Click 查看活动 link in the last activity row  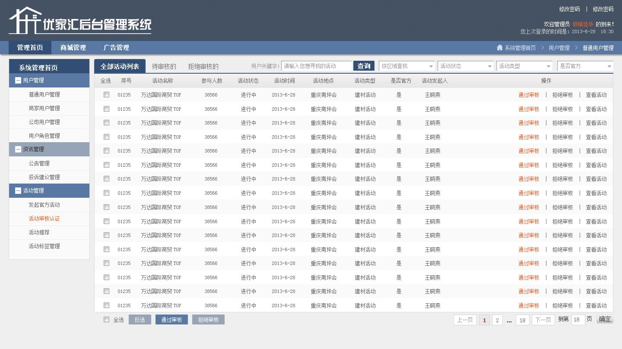click(596, 305)
